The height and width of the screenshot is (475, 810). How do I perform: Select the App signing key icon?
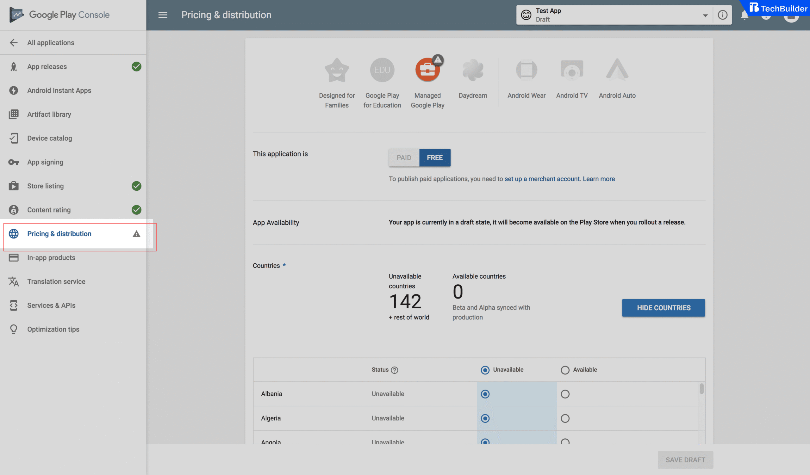14,162
